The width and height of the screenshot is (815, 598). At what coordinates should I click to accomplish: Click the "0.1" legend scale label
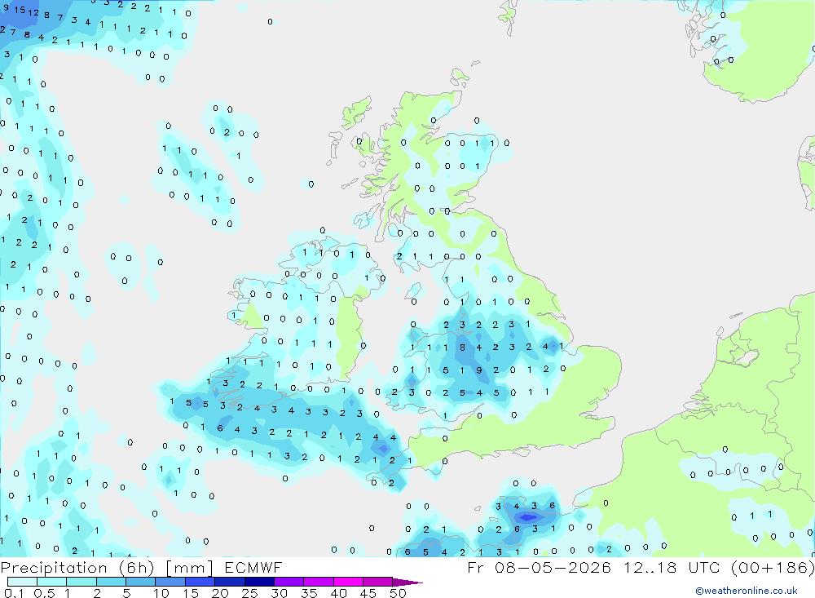tap(14, 593)
